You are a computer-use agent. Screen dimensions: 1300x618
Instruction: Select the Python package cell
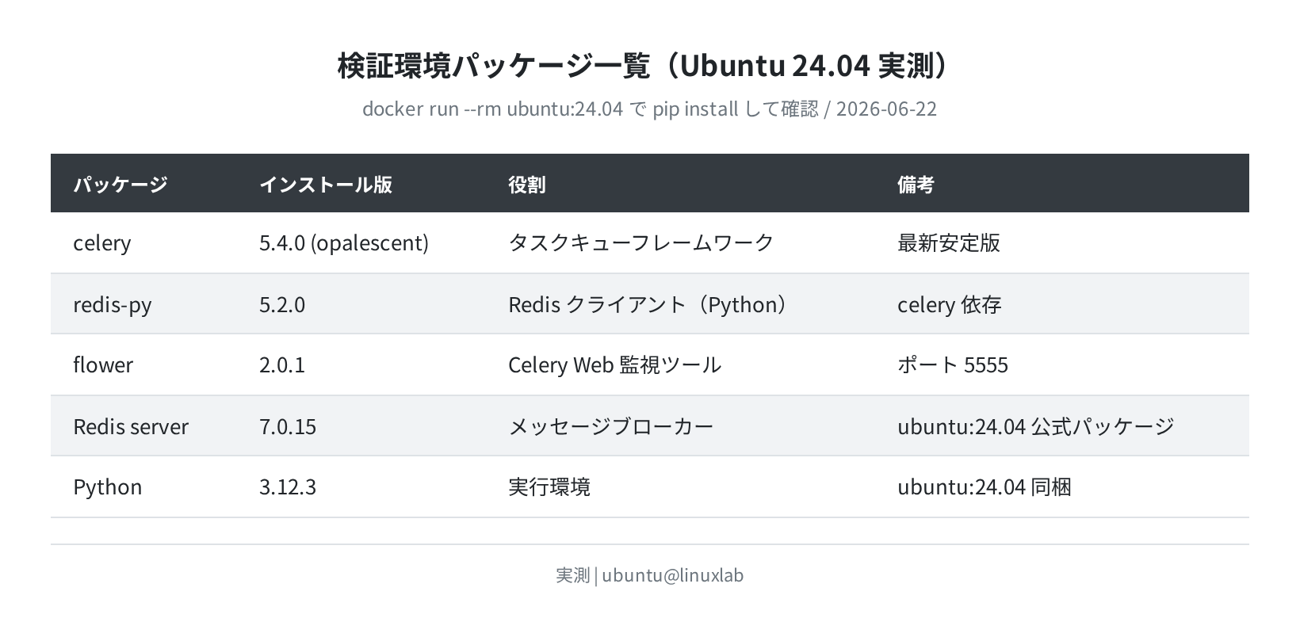pos(108,486)
